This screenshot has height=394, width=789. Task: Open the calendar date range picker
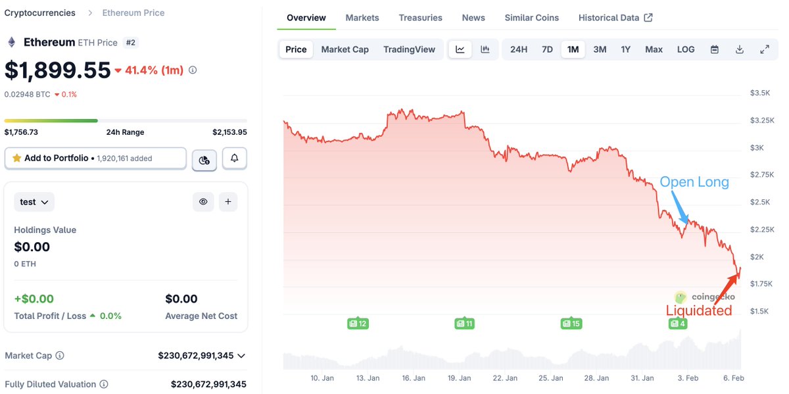[715, 49]
